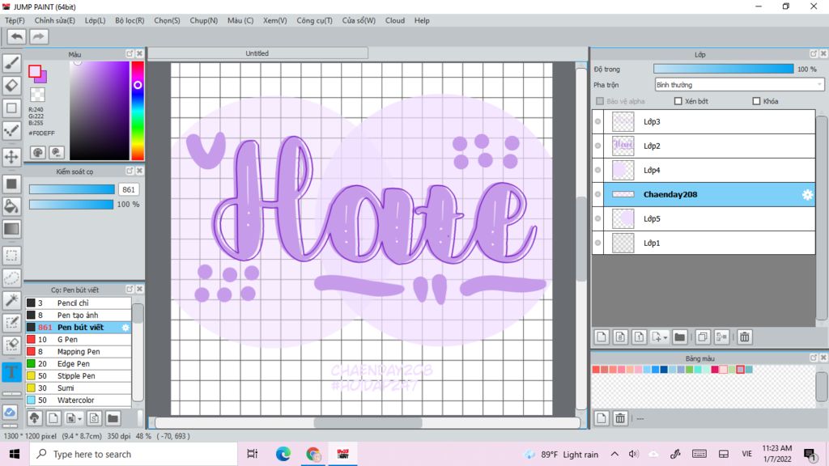This screenshot has height=466, width=829.
Task: Select the Eraser tool
Action: tap(11, 85)
